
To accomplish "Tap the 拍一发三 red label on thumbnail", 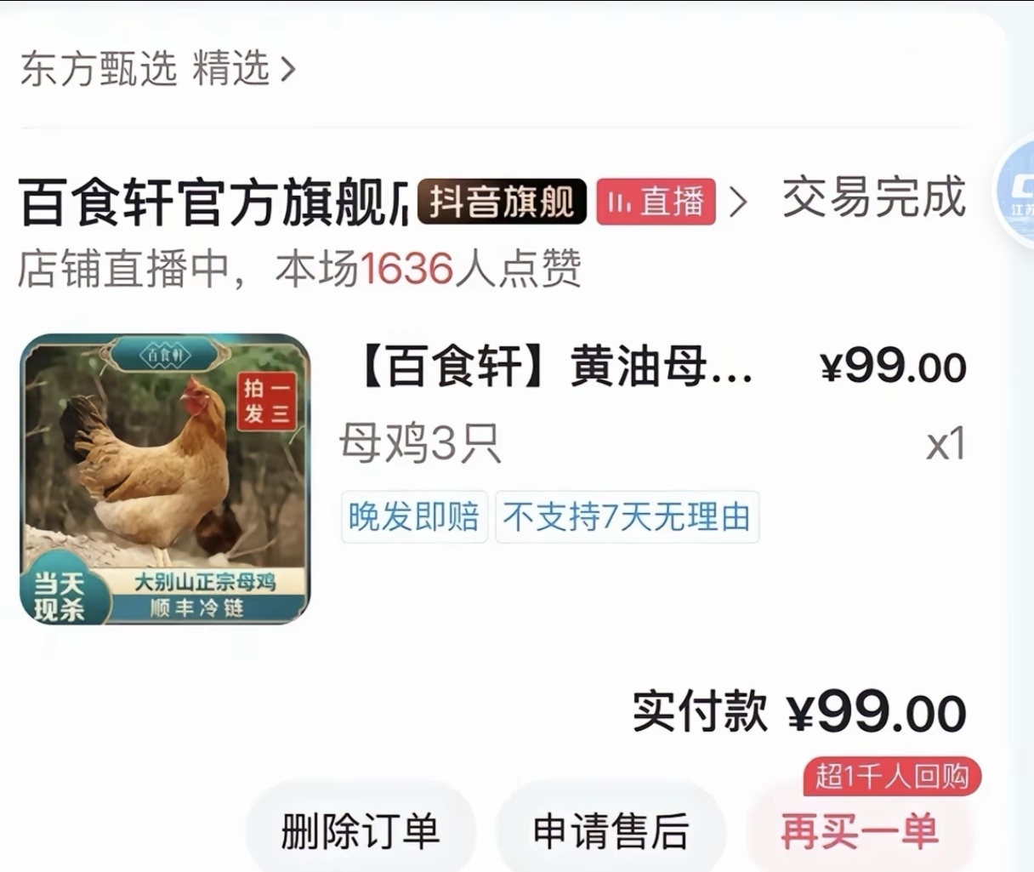I will 267,401.
